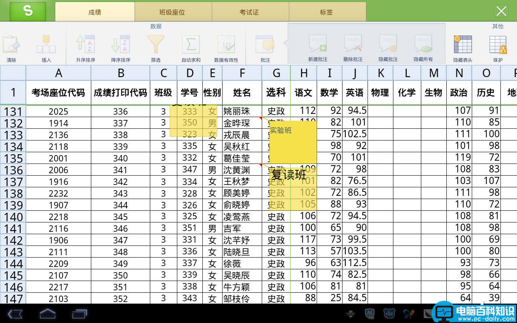Click the 选科 header cell
The width and height of the screenshot is (517, 323).
click(276, 92)
